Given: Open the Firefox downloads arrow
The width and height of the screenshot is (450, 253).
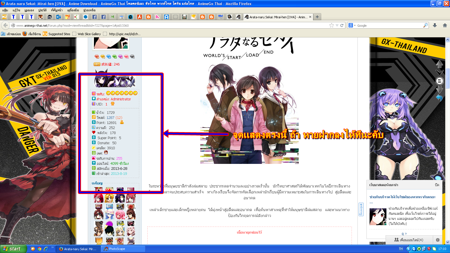Looking at the screenshot, I should point(435,25).
